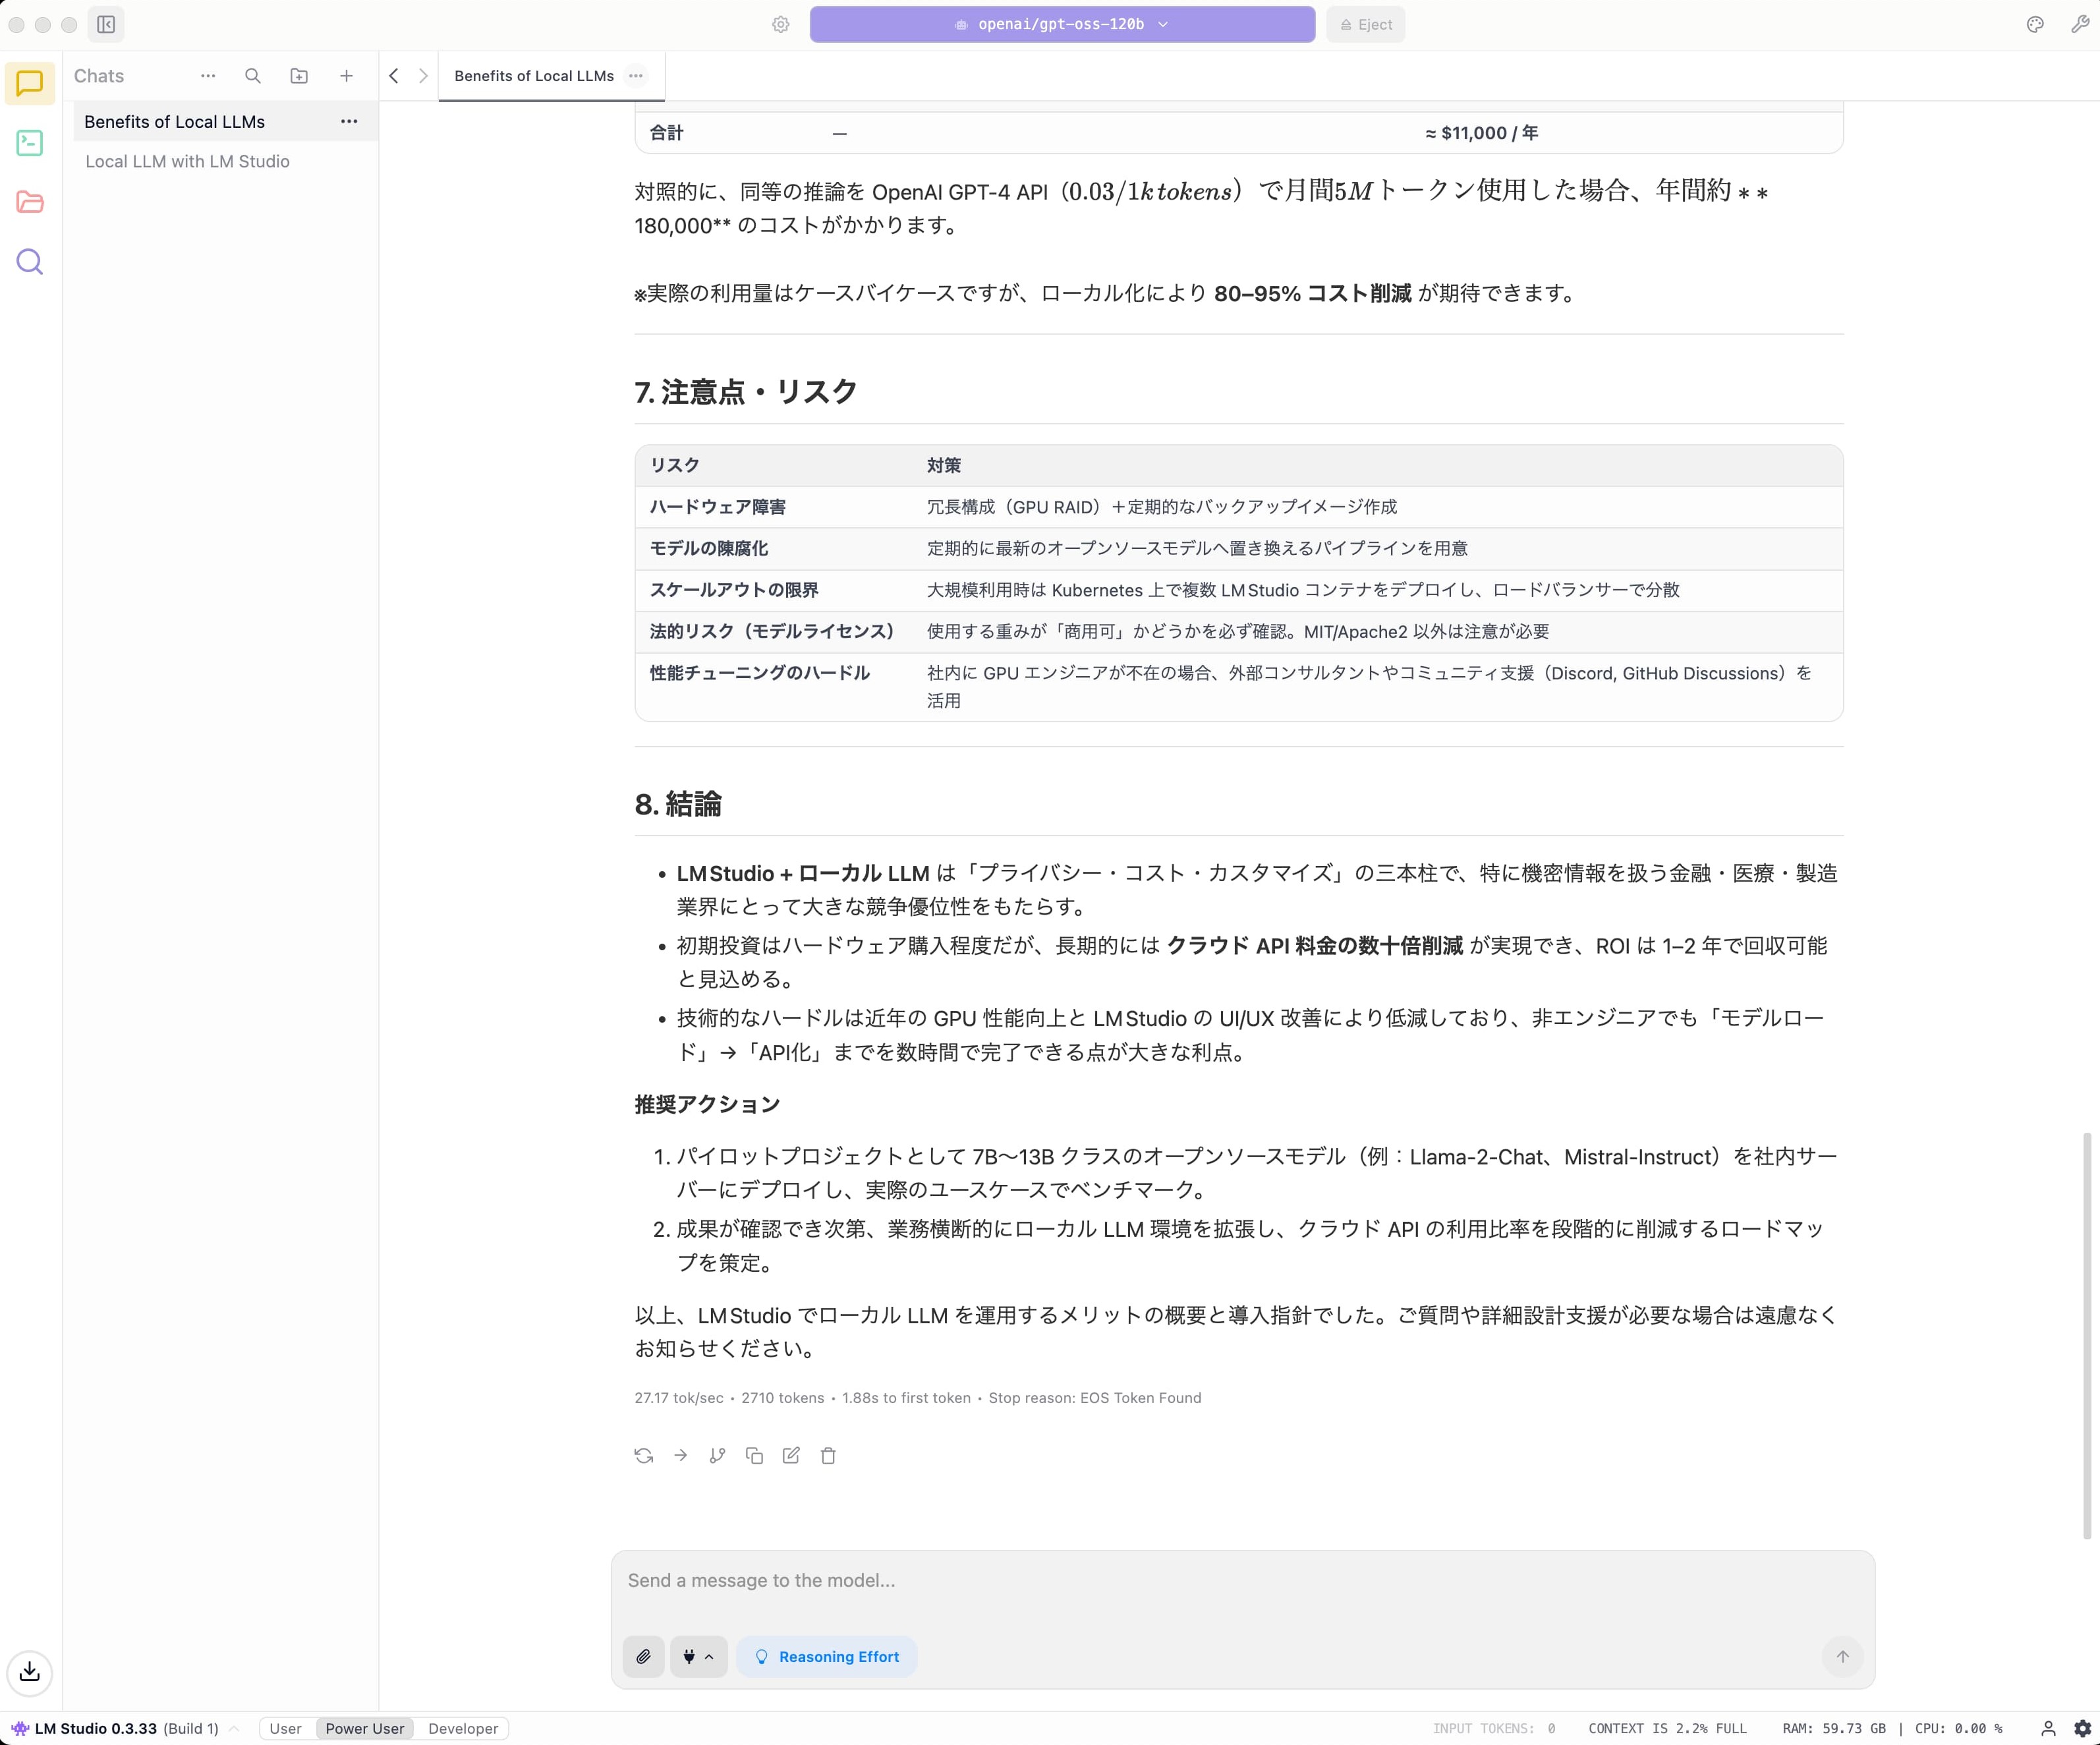Screen dimensions: 2100x1745
Task: Select Developer mode
Action: [x=463, y=1729]
